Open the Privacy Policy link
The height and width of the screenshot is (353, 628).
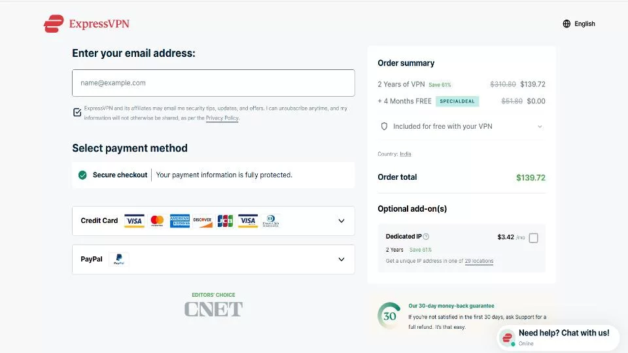tap(222, 118)
